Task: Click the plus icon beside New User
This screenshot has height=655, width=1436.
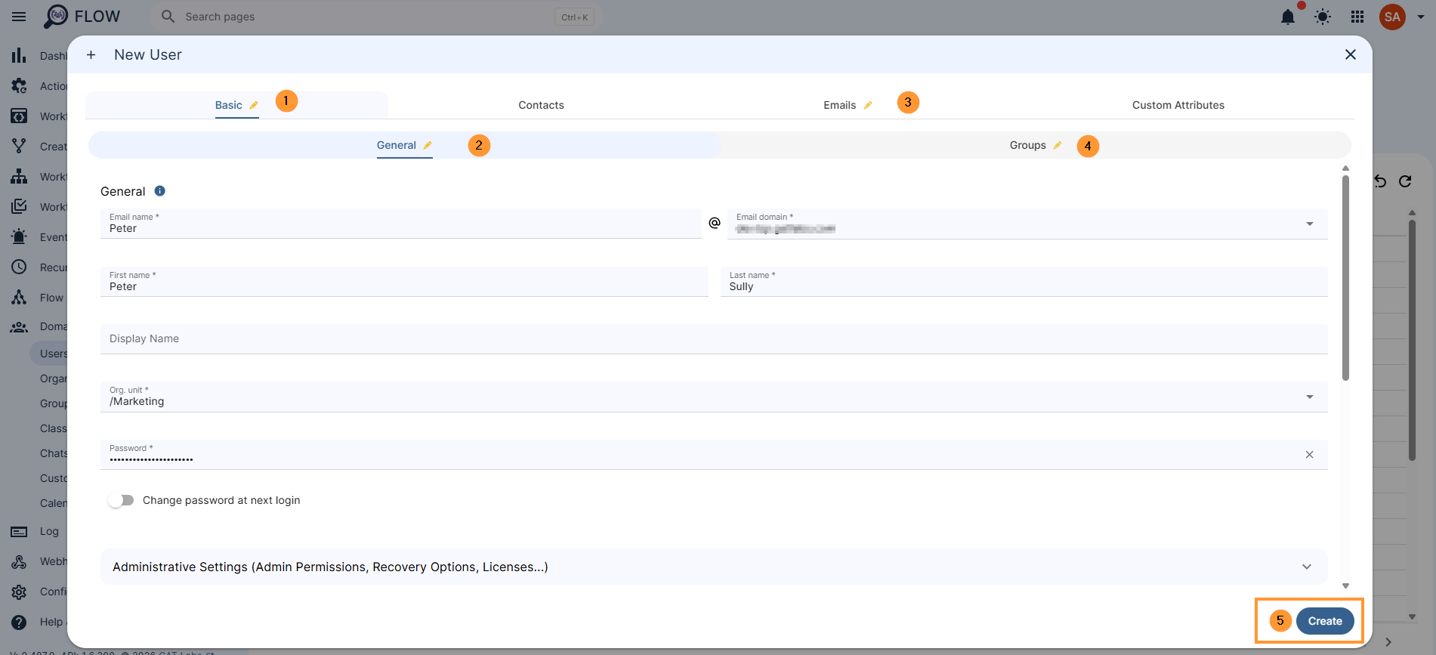Action: pyautogui.click(x=91, y=54)
